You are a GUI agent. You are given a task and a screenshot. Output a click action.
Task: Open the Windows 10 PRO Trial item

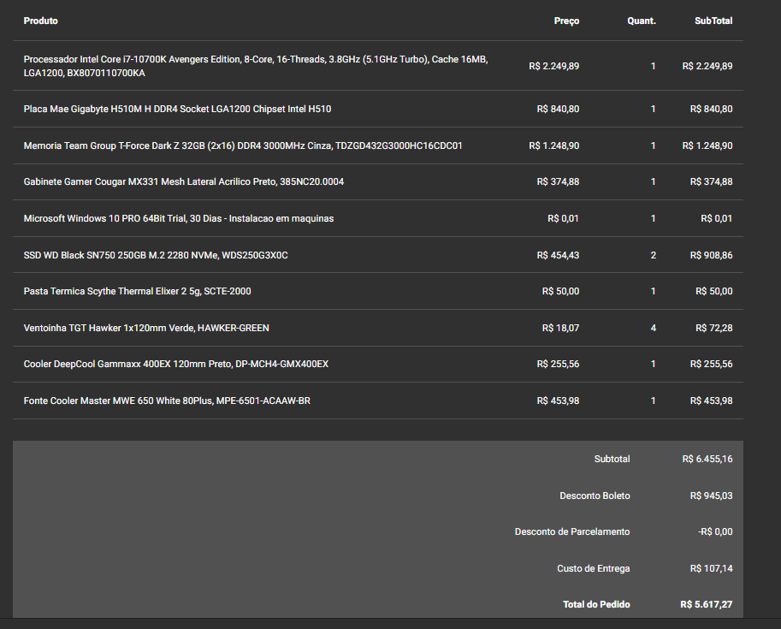179,218
